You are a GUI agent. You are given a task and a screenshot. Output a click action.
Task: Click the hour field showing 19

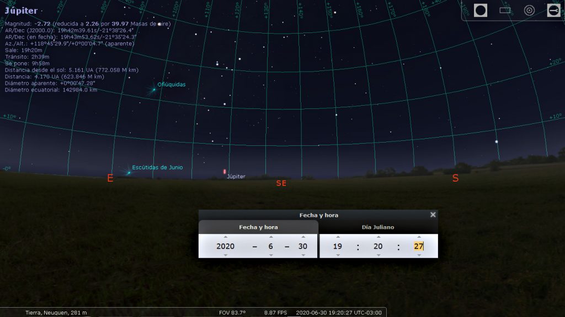pyautogui.click(x=338, y=246)
